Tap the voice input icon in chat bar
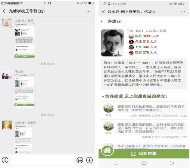Image resolution: width=190 pixels, height=168 pixels. (5, 160)
